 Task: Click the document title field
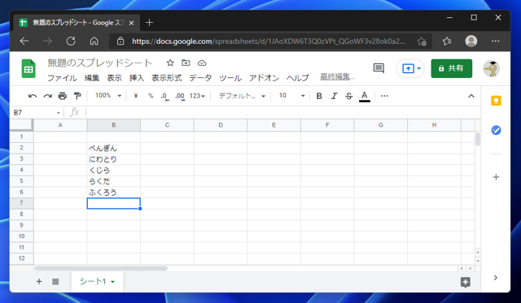tap(100, 63)
